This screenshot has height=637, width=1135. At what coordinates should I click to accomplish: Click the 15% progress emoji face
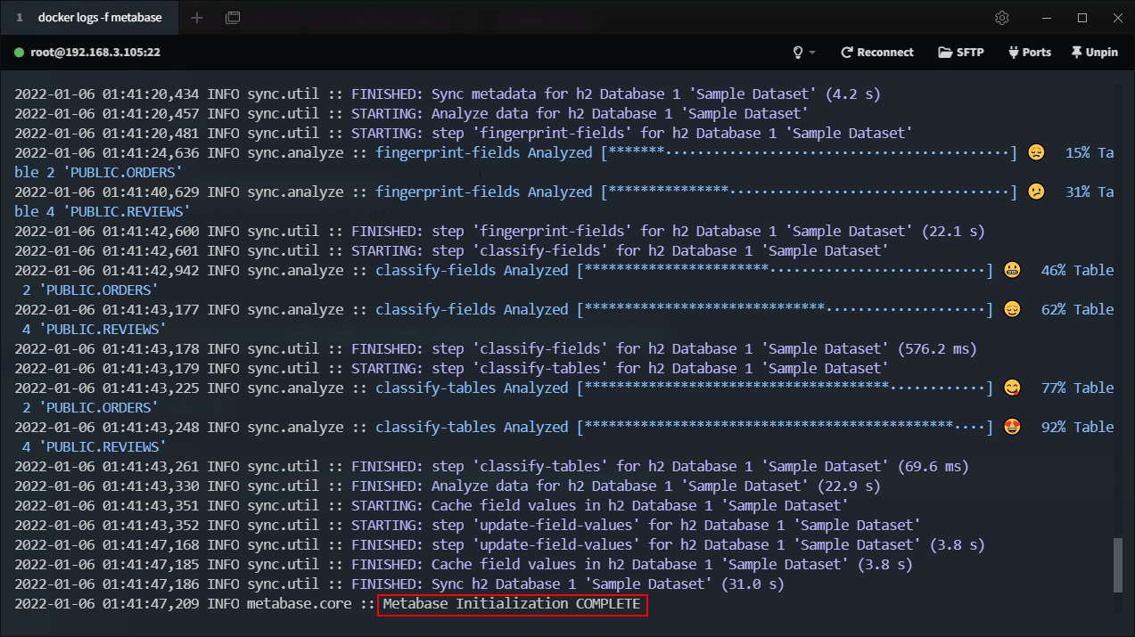[x=1035, y=152]
